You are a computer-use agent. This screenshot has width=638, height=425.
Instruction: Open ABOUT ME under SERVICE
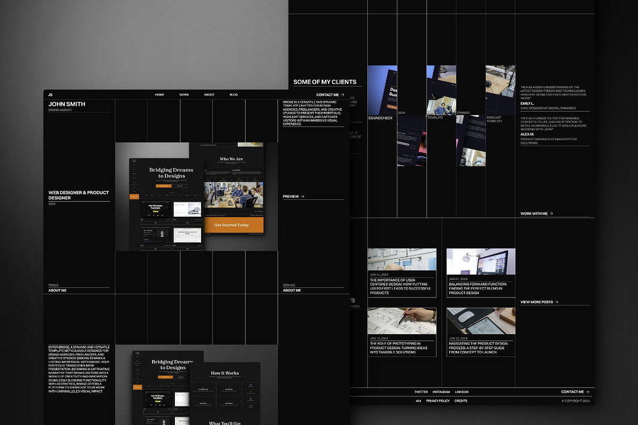(292, 291)
